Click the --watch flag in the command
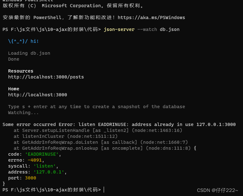Screen dimensions: 243x196 click(147, 29)
